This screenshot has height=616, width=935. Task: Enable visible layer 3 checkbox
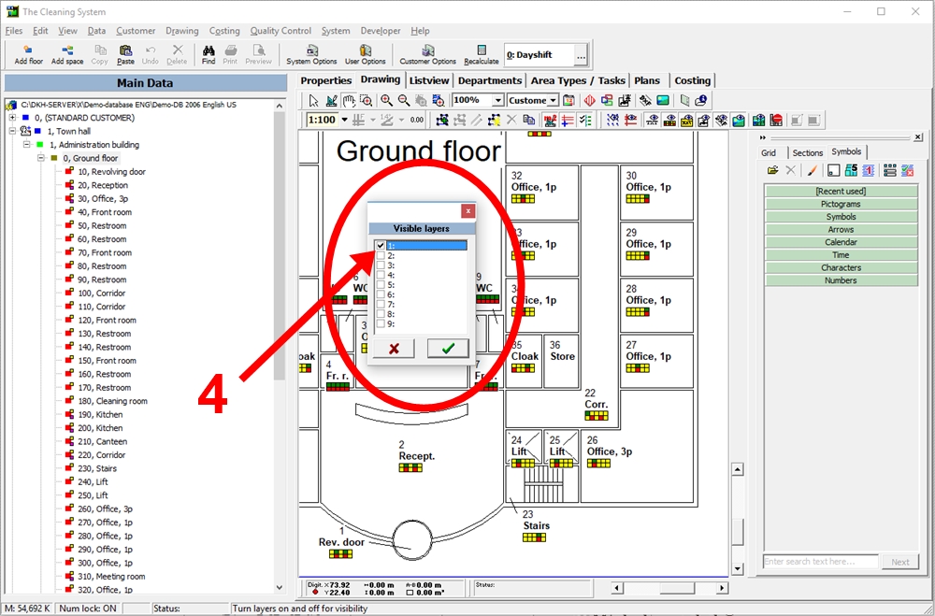381,265
